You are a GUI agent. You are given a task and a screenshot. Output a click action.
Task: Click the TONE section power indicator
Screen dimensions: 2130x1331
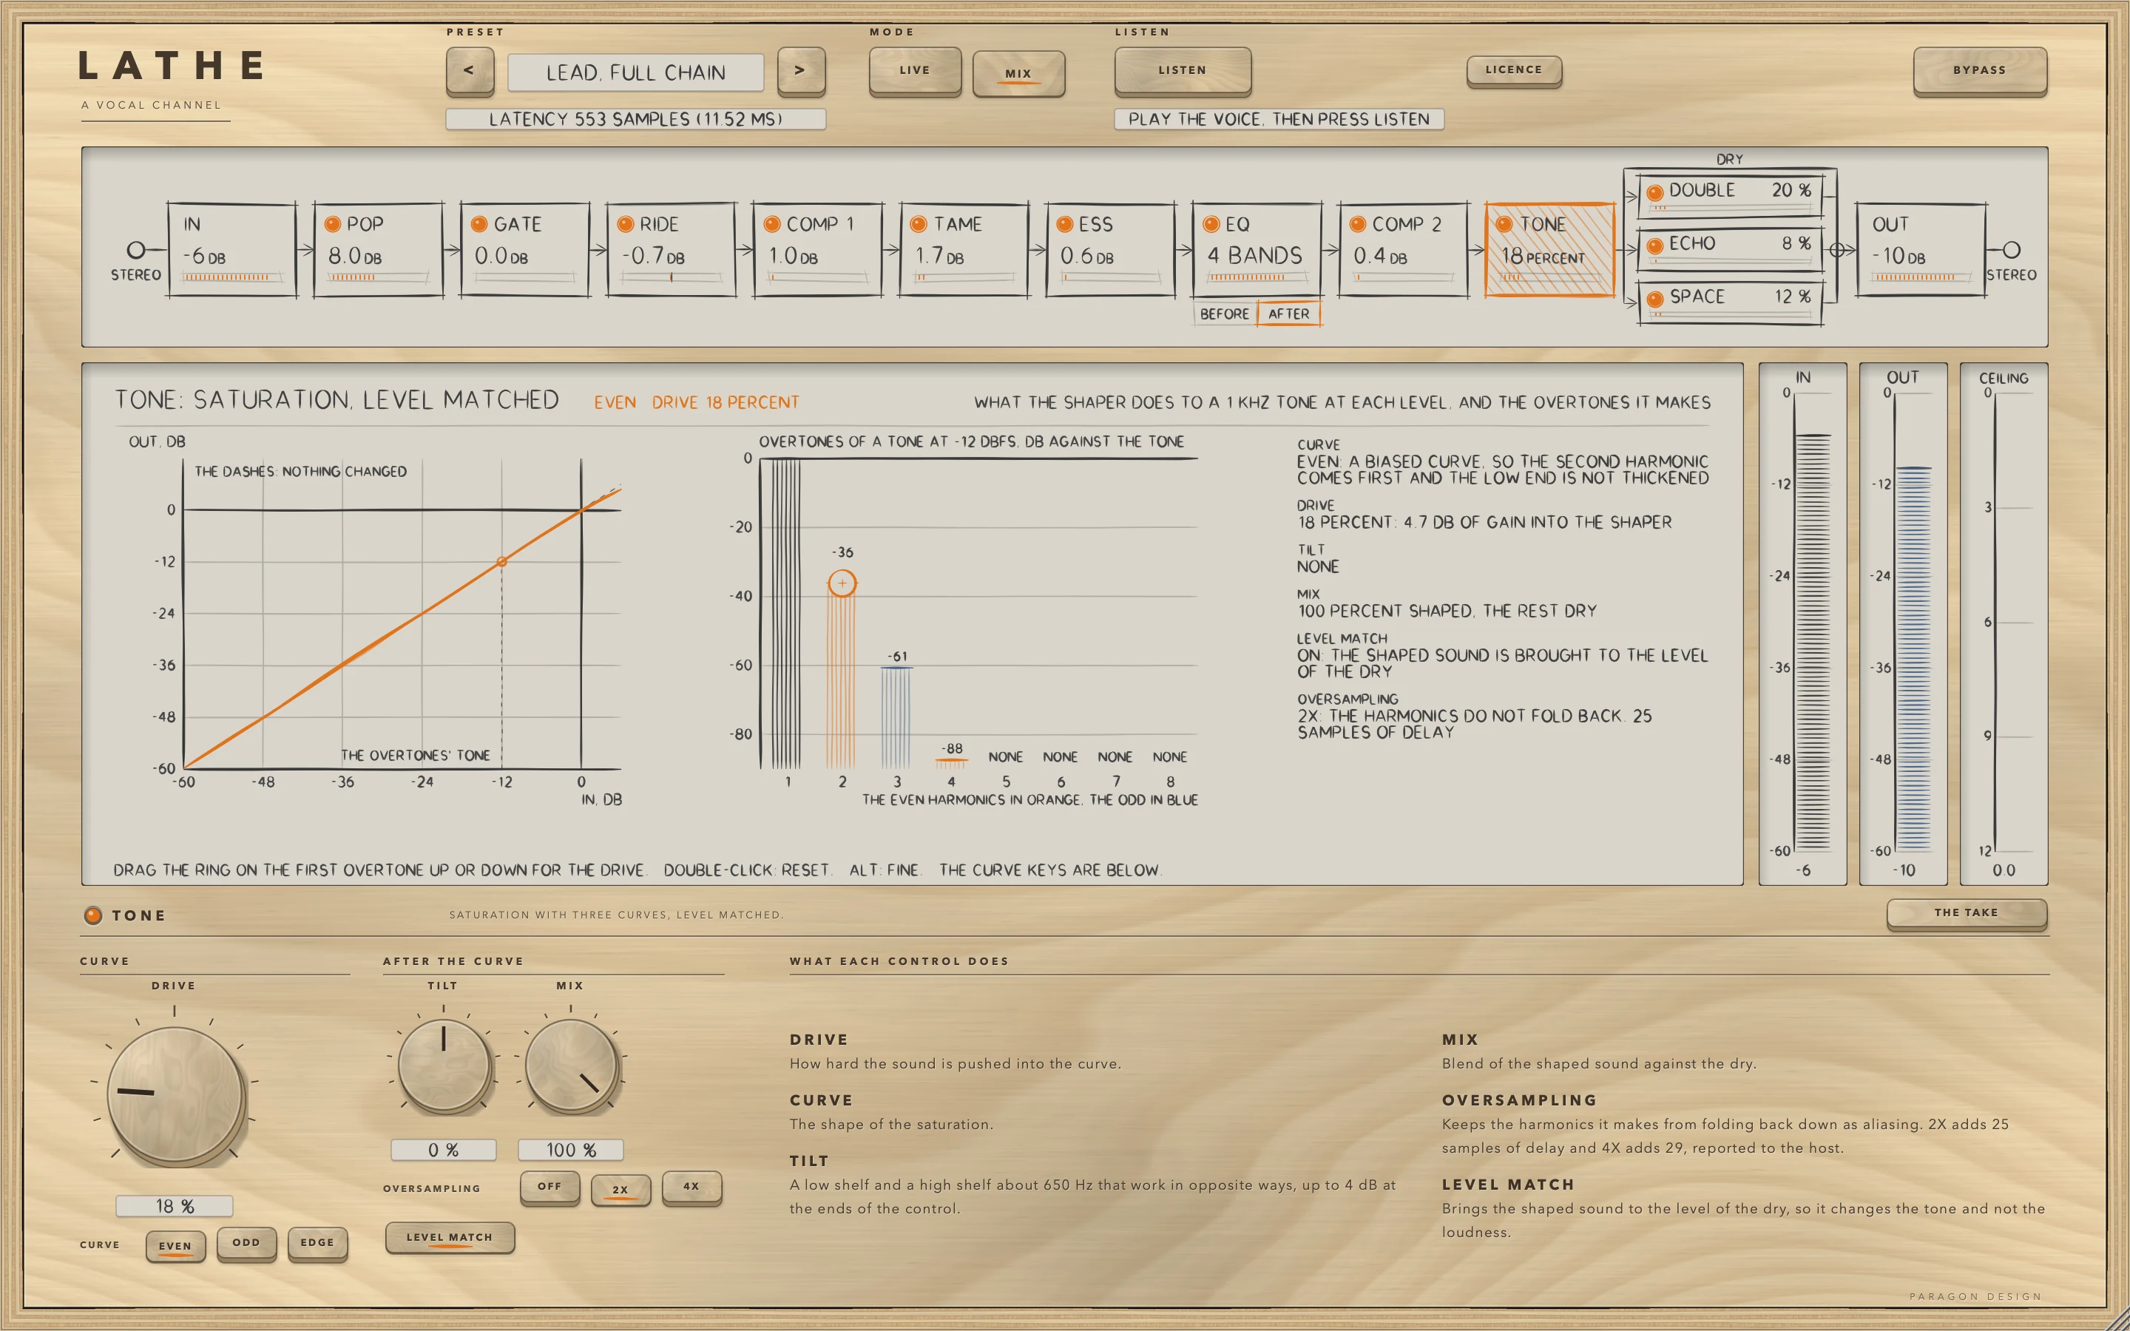[92, 915]
